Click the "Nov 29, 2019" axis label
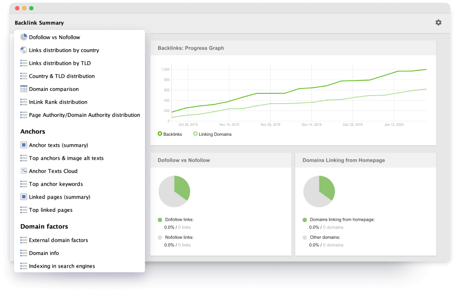This screenshot has height=306, width=455. click(271, 125)
